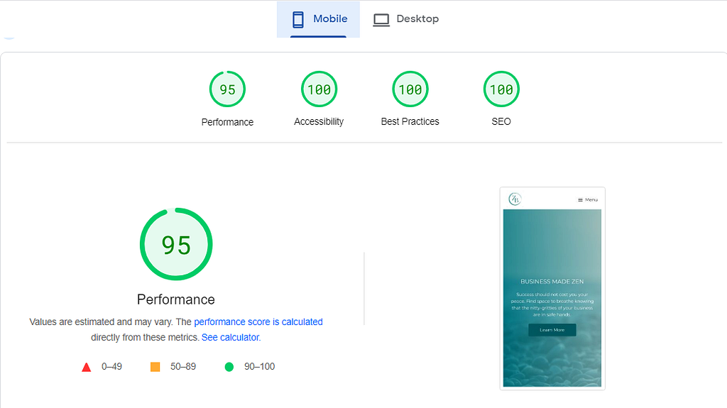The width and height of the screenshot is (727, 408).
Task: Switch to the Mobile tab
Action: pos(318,19)
